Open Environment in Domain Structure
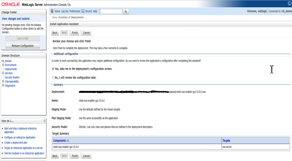 click(11, 65)
